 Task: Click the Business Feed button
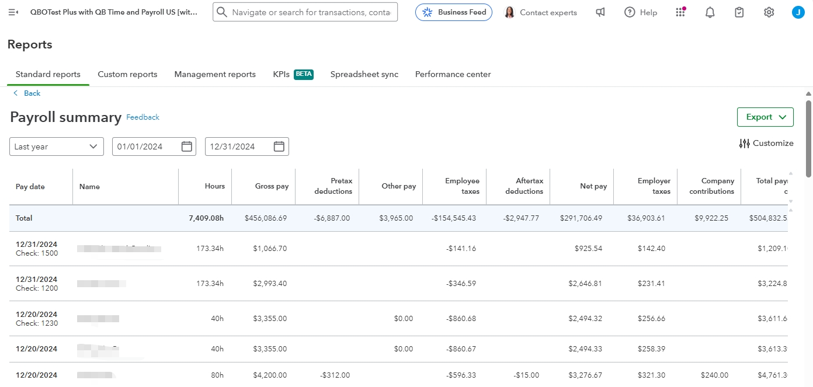click(454, 12)
